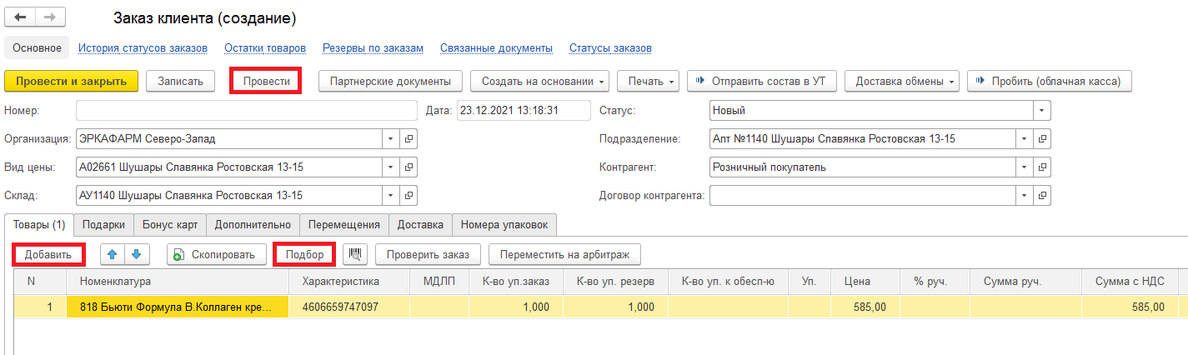1188x355 pixels.
Task: Select the 818 Бьюти Формула product cell
Action: tap(177, 307)
